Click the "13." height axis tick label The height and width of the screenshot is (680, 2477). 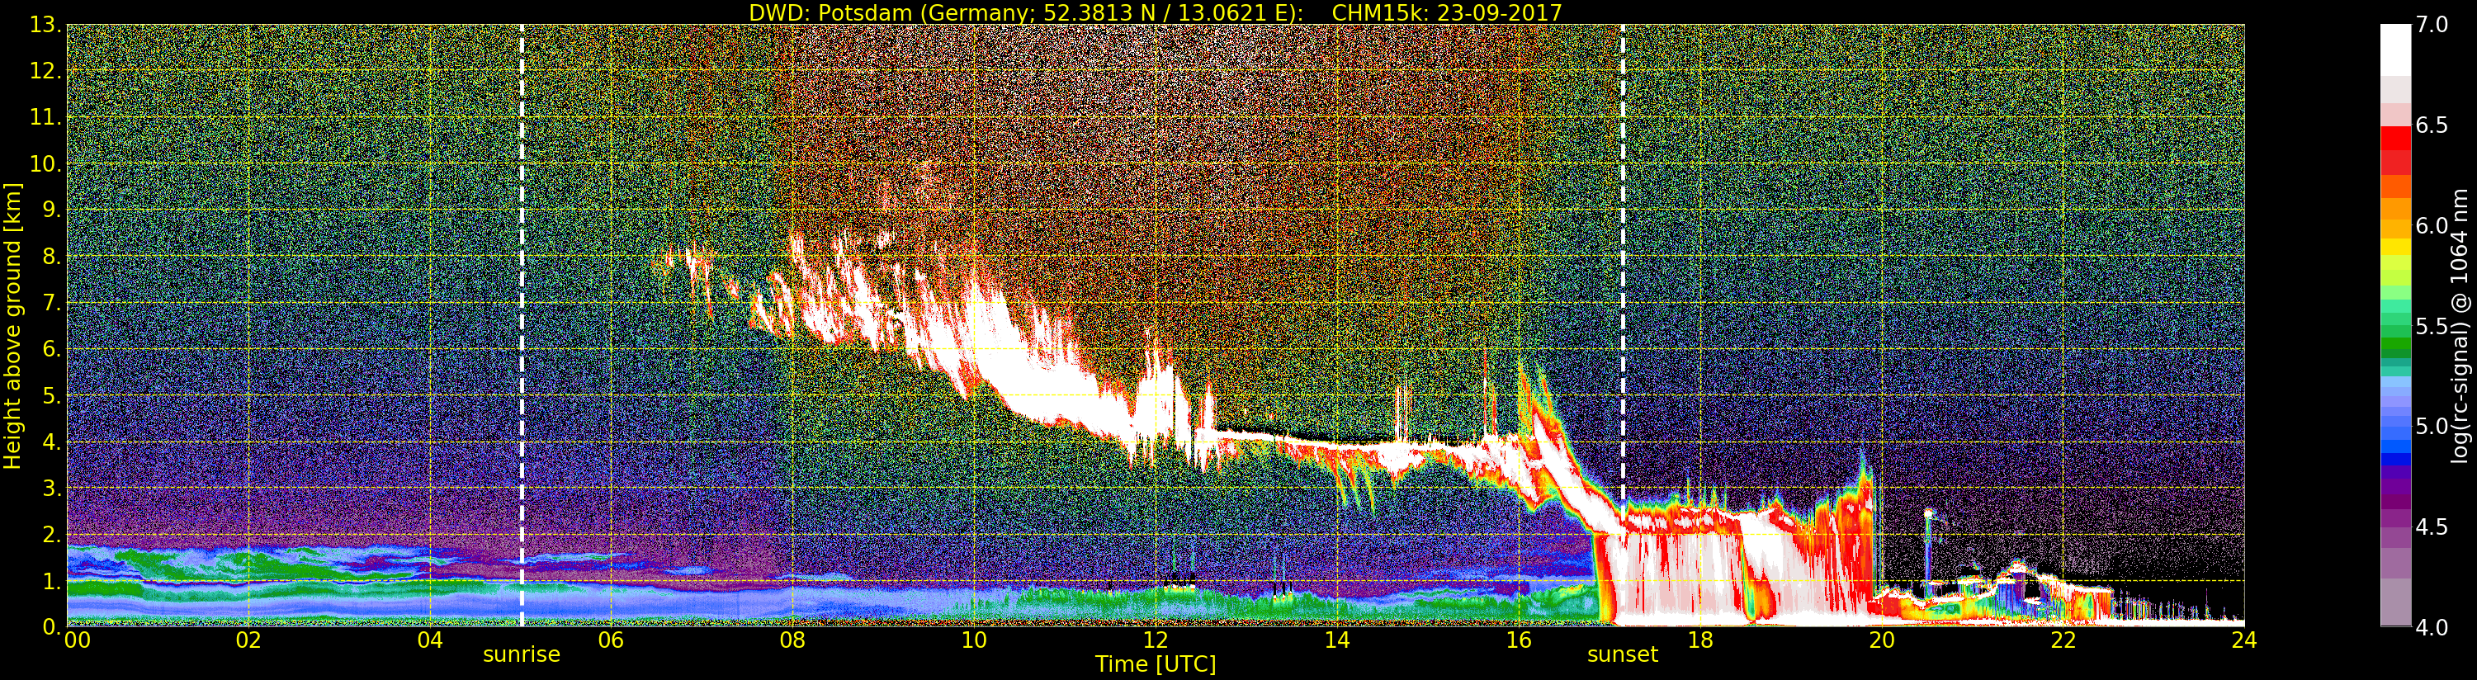pos(46,25)
